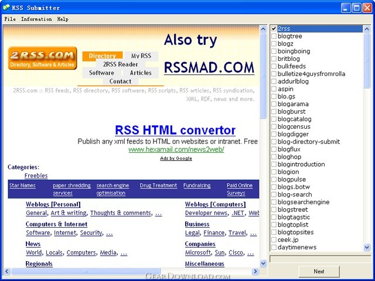Open the Microsoft companies link

pyautogui.click(x=198, y=252)
